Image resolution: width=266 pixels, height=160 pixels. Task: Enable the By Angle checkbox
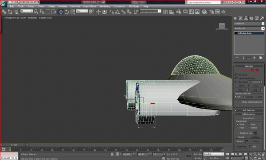237,82
